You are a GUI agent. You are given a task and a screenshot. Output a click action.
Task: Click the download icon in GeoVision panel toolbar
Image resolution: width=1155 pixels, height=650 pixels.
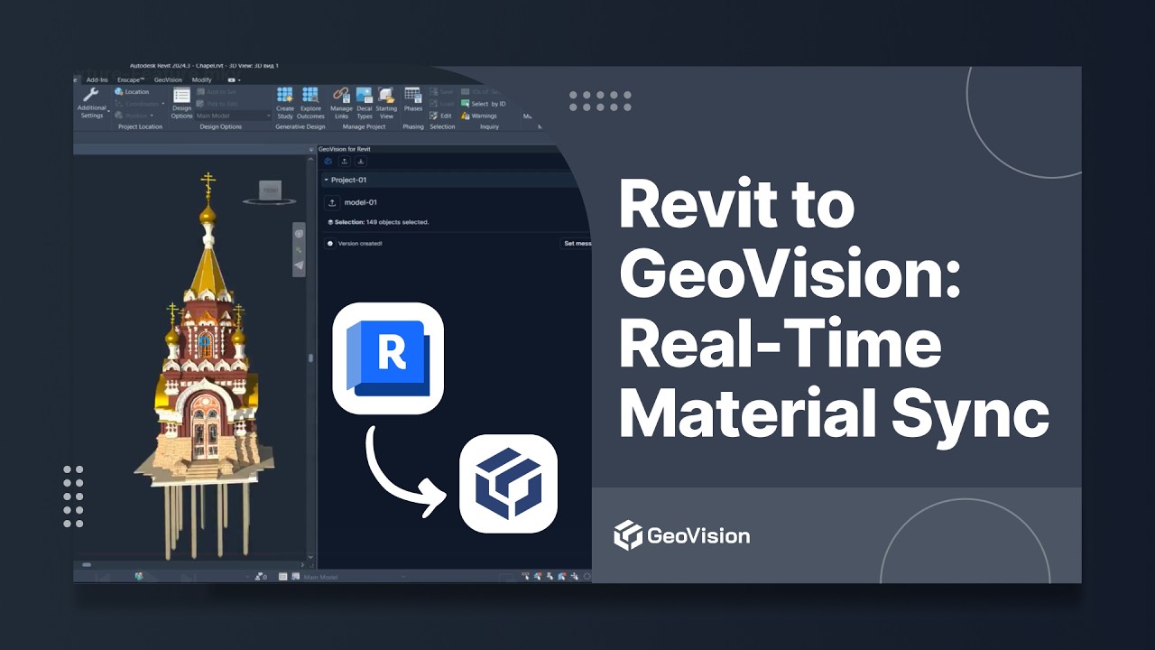pyautogui.click(x=361, y=162)
